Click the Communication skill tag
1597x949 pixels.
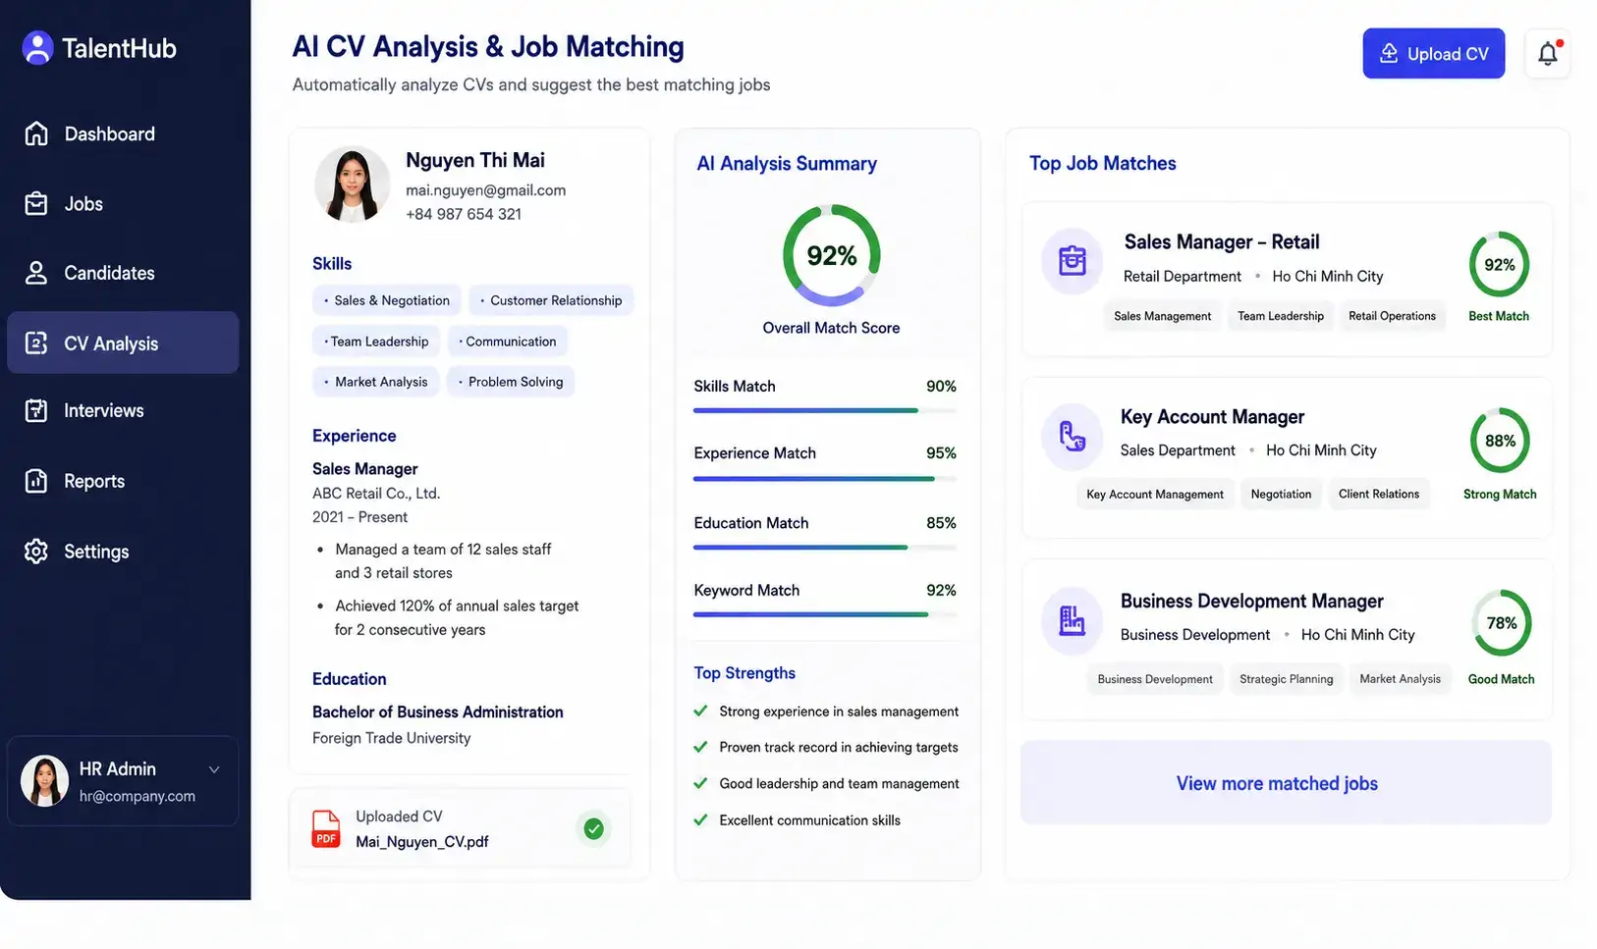click(x=507, y=342)
